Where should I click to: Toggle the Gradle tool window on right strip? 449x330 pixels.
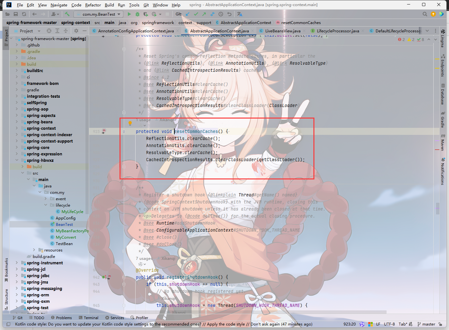443,120
